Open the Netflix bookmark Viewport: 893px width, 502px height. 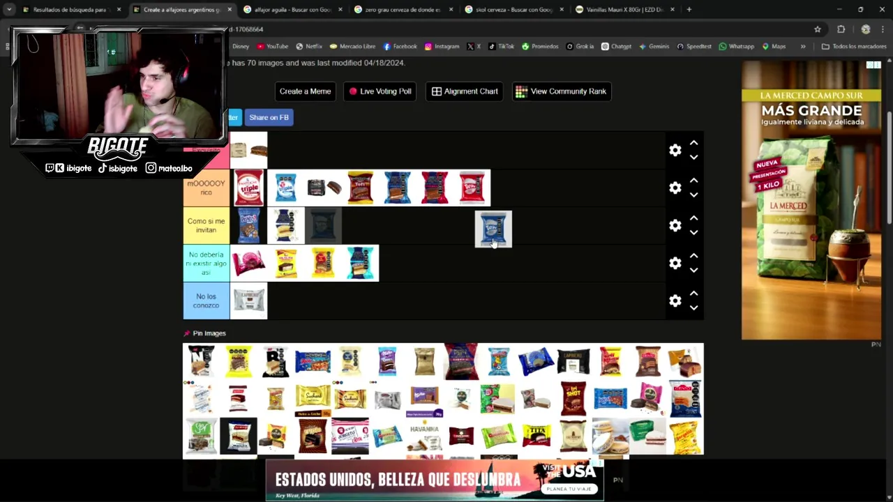(x=309, y=47)
